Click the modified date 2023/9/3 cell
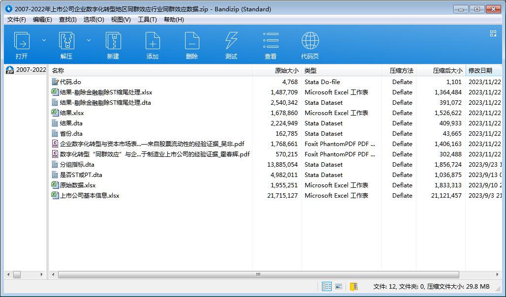Viewport: 506px width, 297px height. tap(485, 195)
